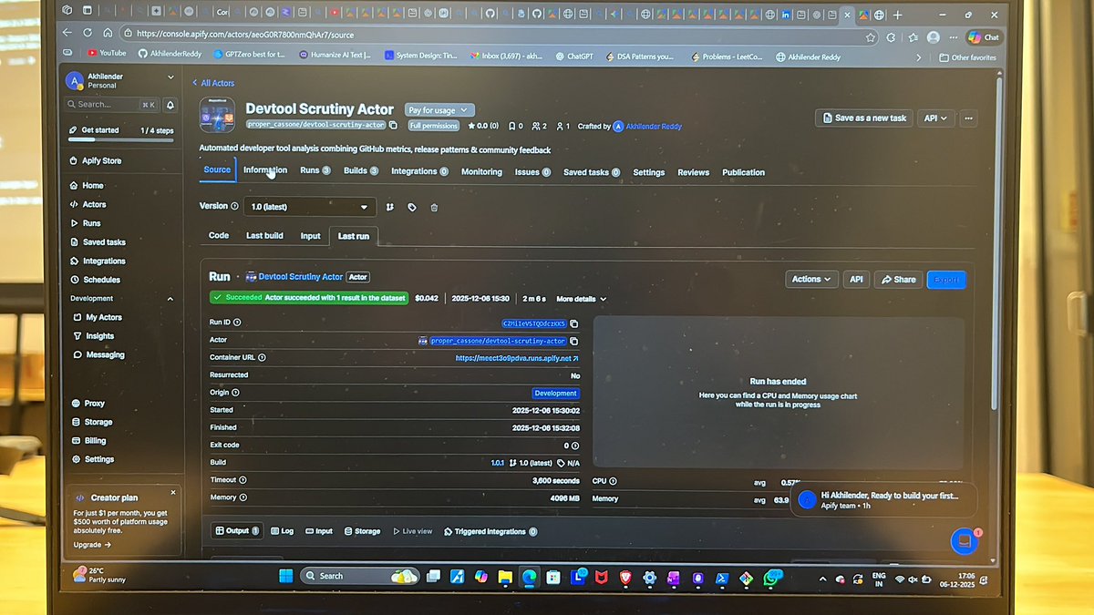Copy the Run ID value
The image size is (1094, 615).
click(x=574, y=323)
